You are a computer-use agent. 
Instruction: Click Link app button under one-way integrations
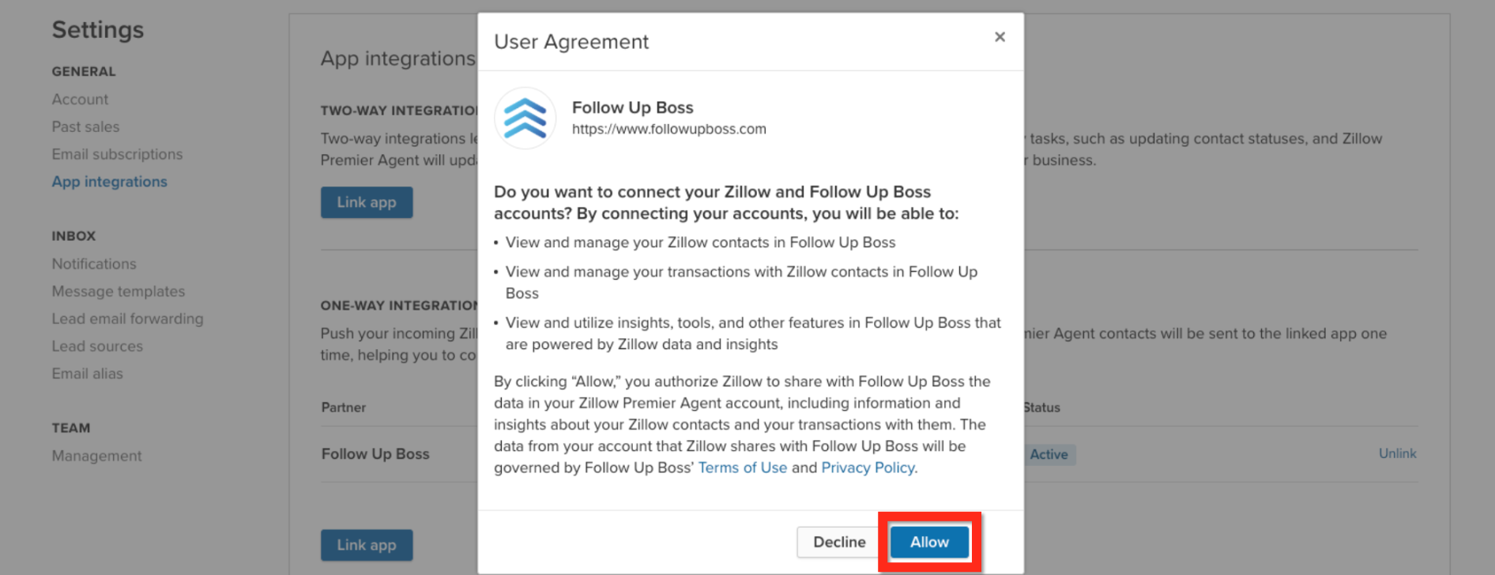(x=367, y=545)
